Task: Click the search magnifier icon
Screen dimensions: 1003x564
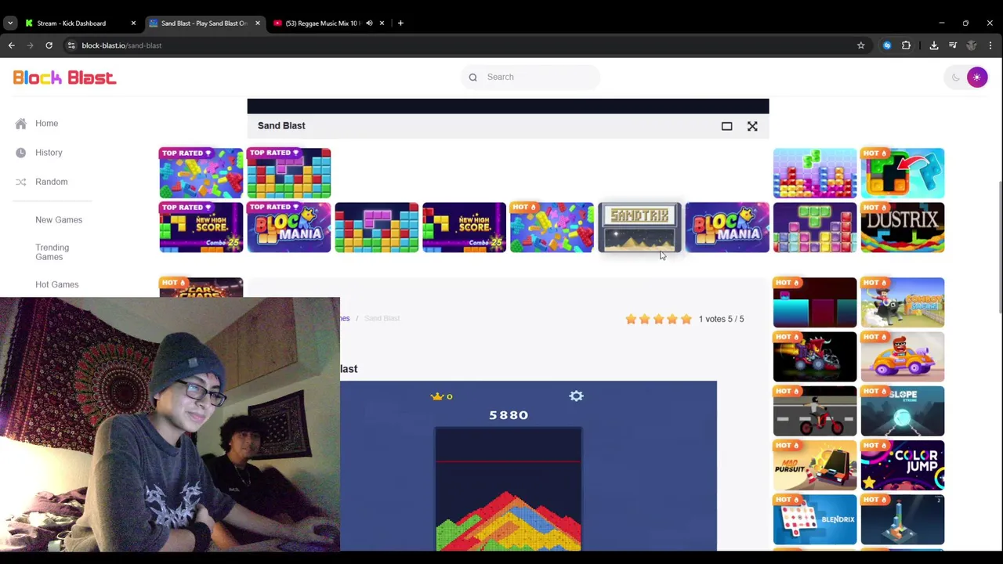Action: [473, 78]
